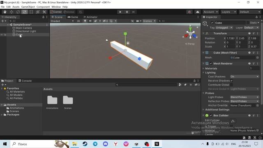Open the Component menu
263x148 pixels.
point(43,7)
